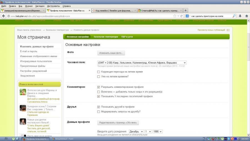Open the Файл menu
The width and height of the screenshot is (250, 141).
pos(4,6)
